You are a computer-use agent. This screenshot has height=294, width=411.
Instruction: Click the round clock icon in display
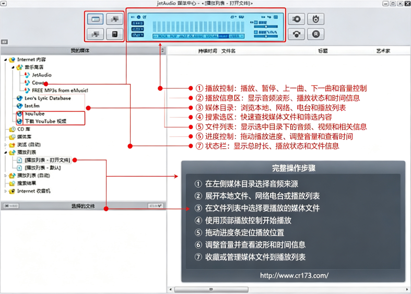point(138,17)
